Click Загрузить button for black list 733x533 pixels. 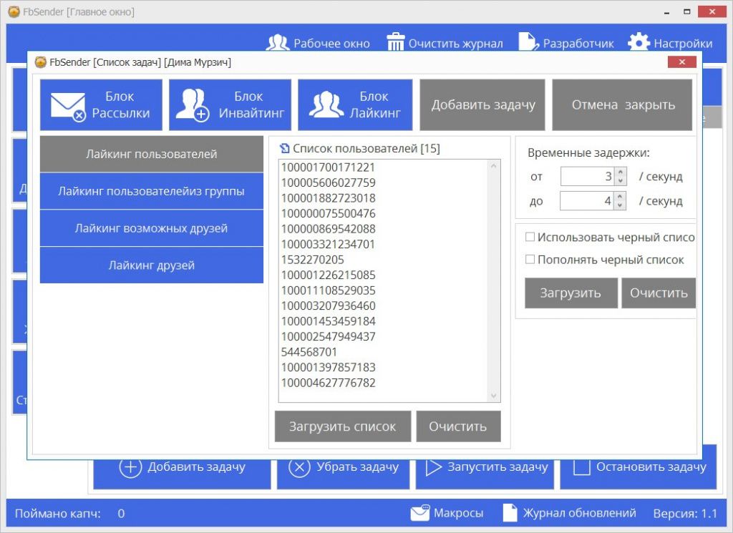571,293
